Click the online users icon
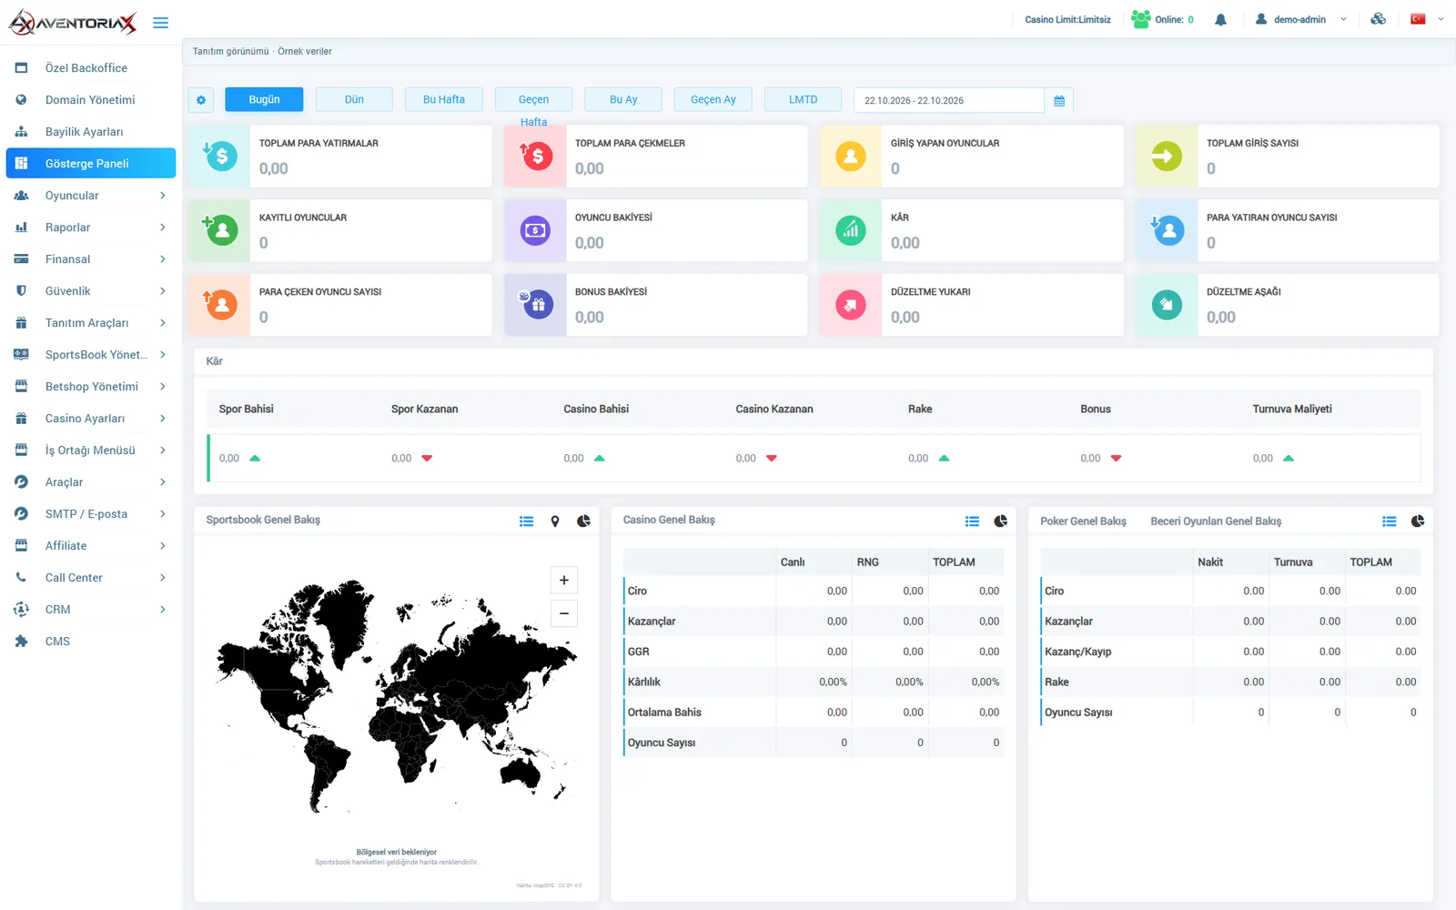1456x910 pixels. (1140, 19)
